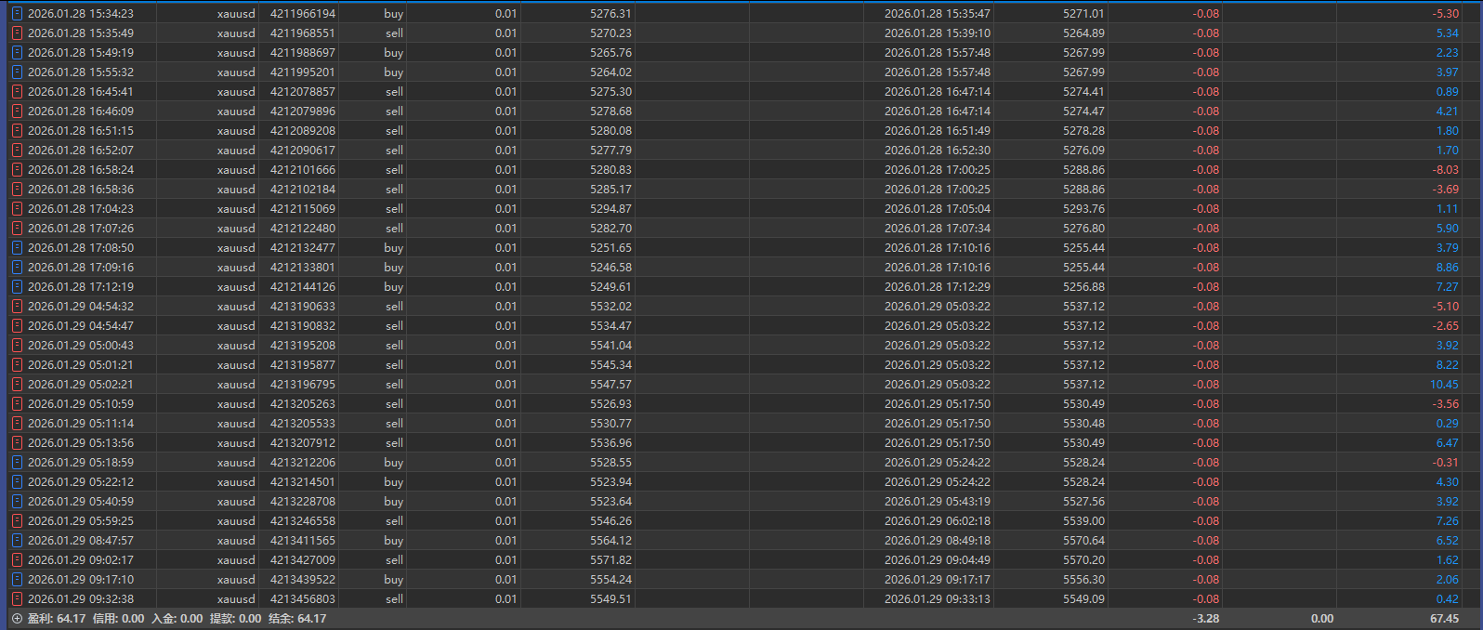Select the withdrawal text 提款: 0.00
Screen dimensions: 1483x630
coord(235,619)
